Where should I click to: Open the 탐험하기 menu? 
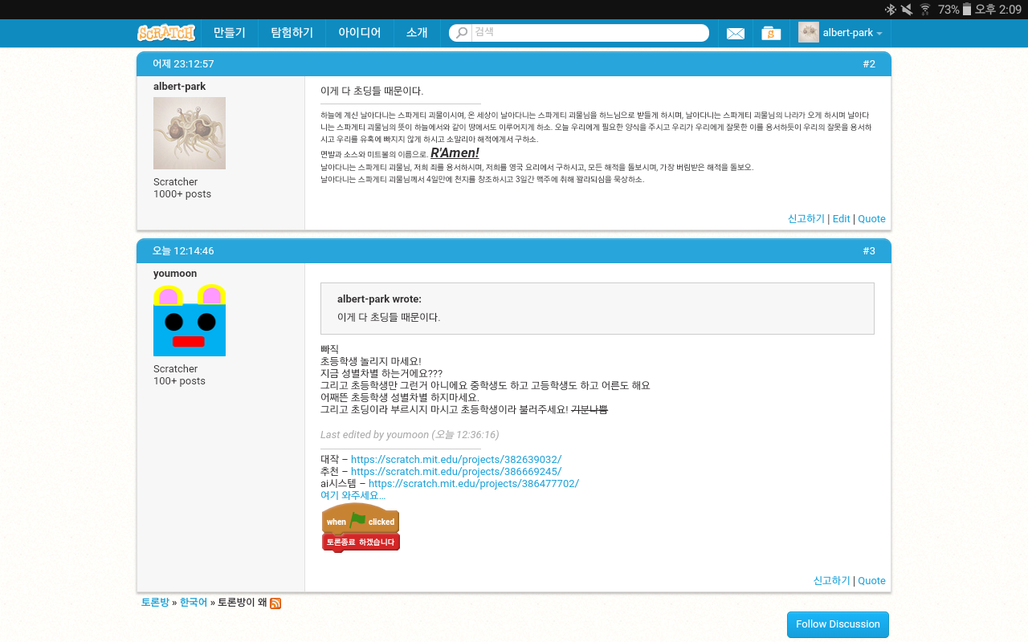(292, 33)
